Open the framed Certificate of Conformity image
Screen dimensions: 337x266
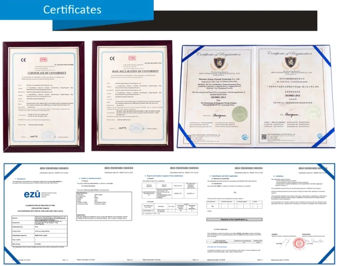pyautogui.click(x=44, y=97)
